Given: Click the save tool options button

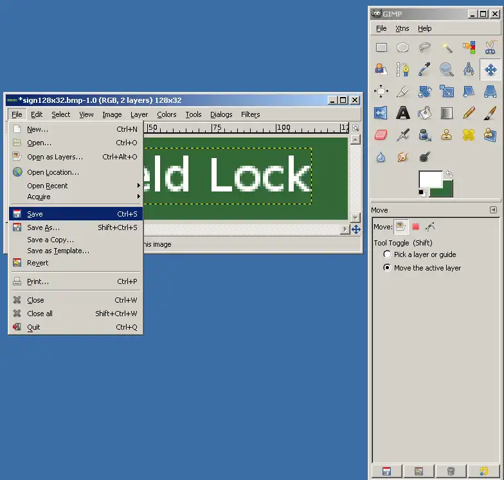Looking at the screenshot, I should coord(386,472).
